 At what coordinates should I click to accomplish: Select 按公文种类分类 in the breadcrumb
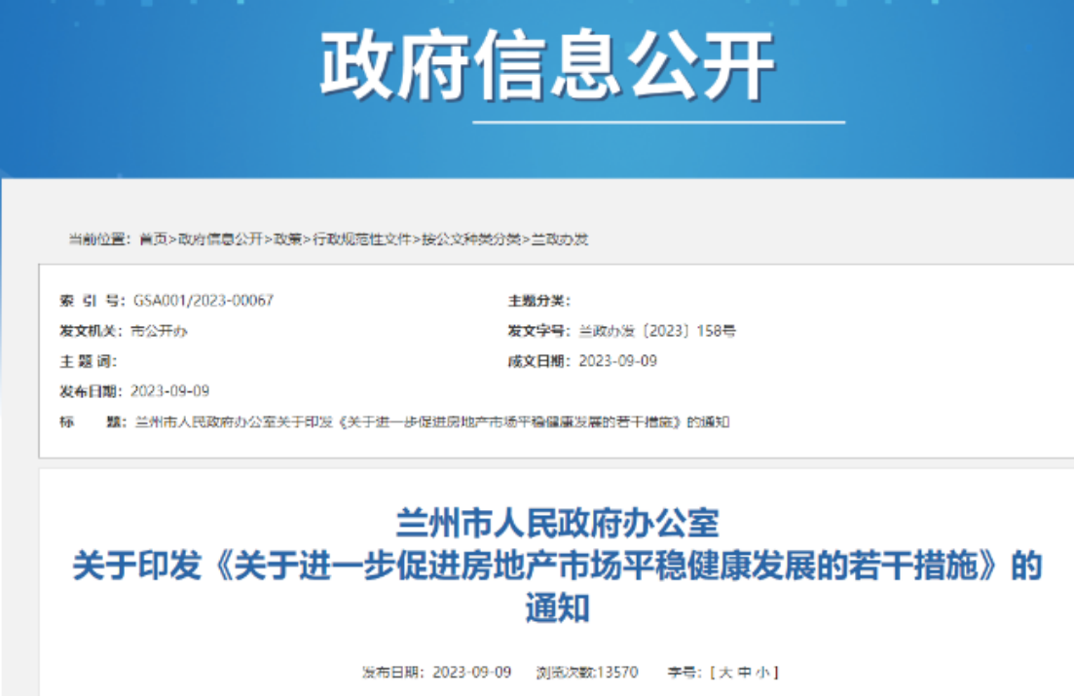tap(470, 239)
